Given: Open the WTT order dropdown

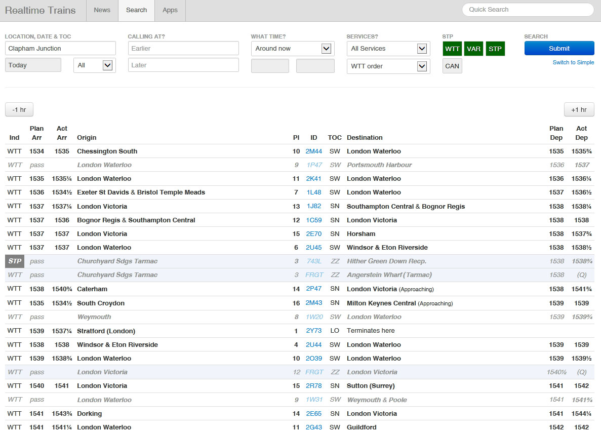Looking at the screenshot, I should tap(388, 66).
